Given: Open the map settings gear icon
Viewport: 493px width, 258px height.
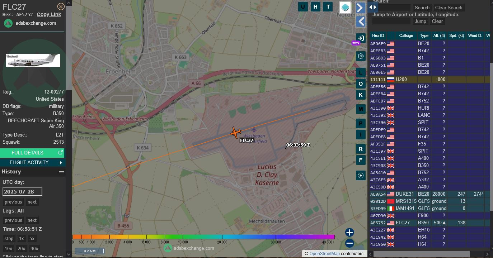Looking at the screenshot, I should tap(361, 56).
